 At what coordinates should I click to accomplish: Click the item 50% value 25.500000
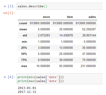66,54
